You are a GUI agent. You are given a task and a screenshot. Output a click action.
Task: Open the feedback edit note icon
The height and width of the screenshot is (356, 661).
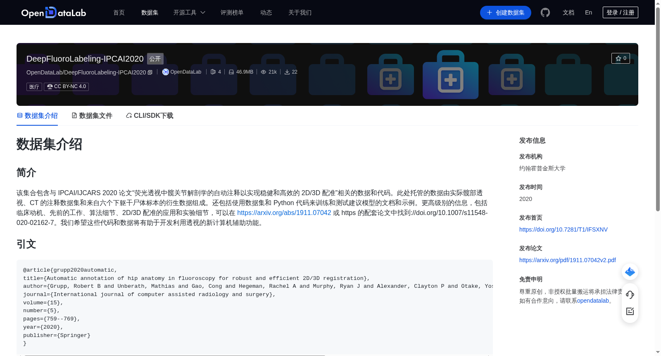pos(630,311)
